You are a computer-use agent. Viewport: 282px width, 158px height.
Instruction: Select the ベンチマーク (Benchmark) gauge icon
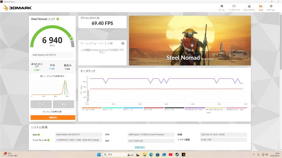(234, 7)
